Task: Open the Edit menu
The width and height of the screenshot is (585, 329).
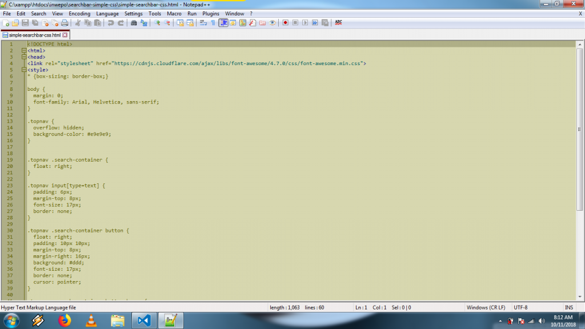Action: (21, 14)
